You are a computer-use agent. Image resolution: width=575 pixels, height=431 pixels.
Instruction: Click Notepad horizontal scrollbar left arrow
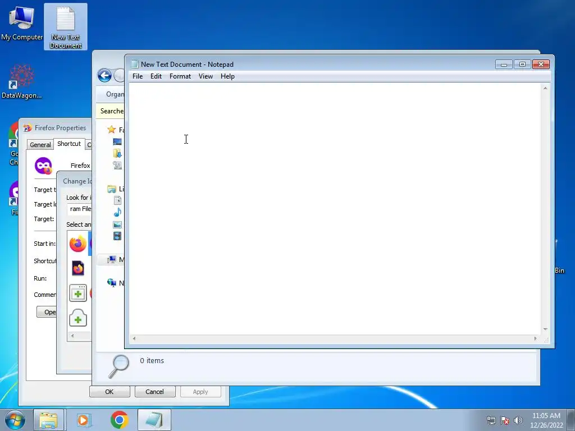point(134,338)
